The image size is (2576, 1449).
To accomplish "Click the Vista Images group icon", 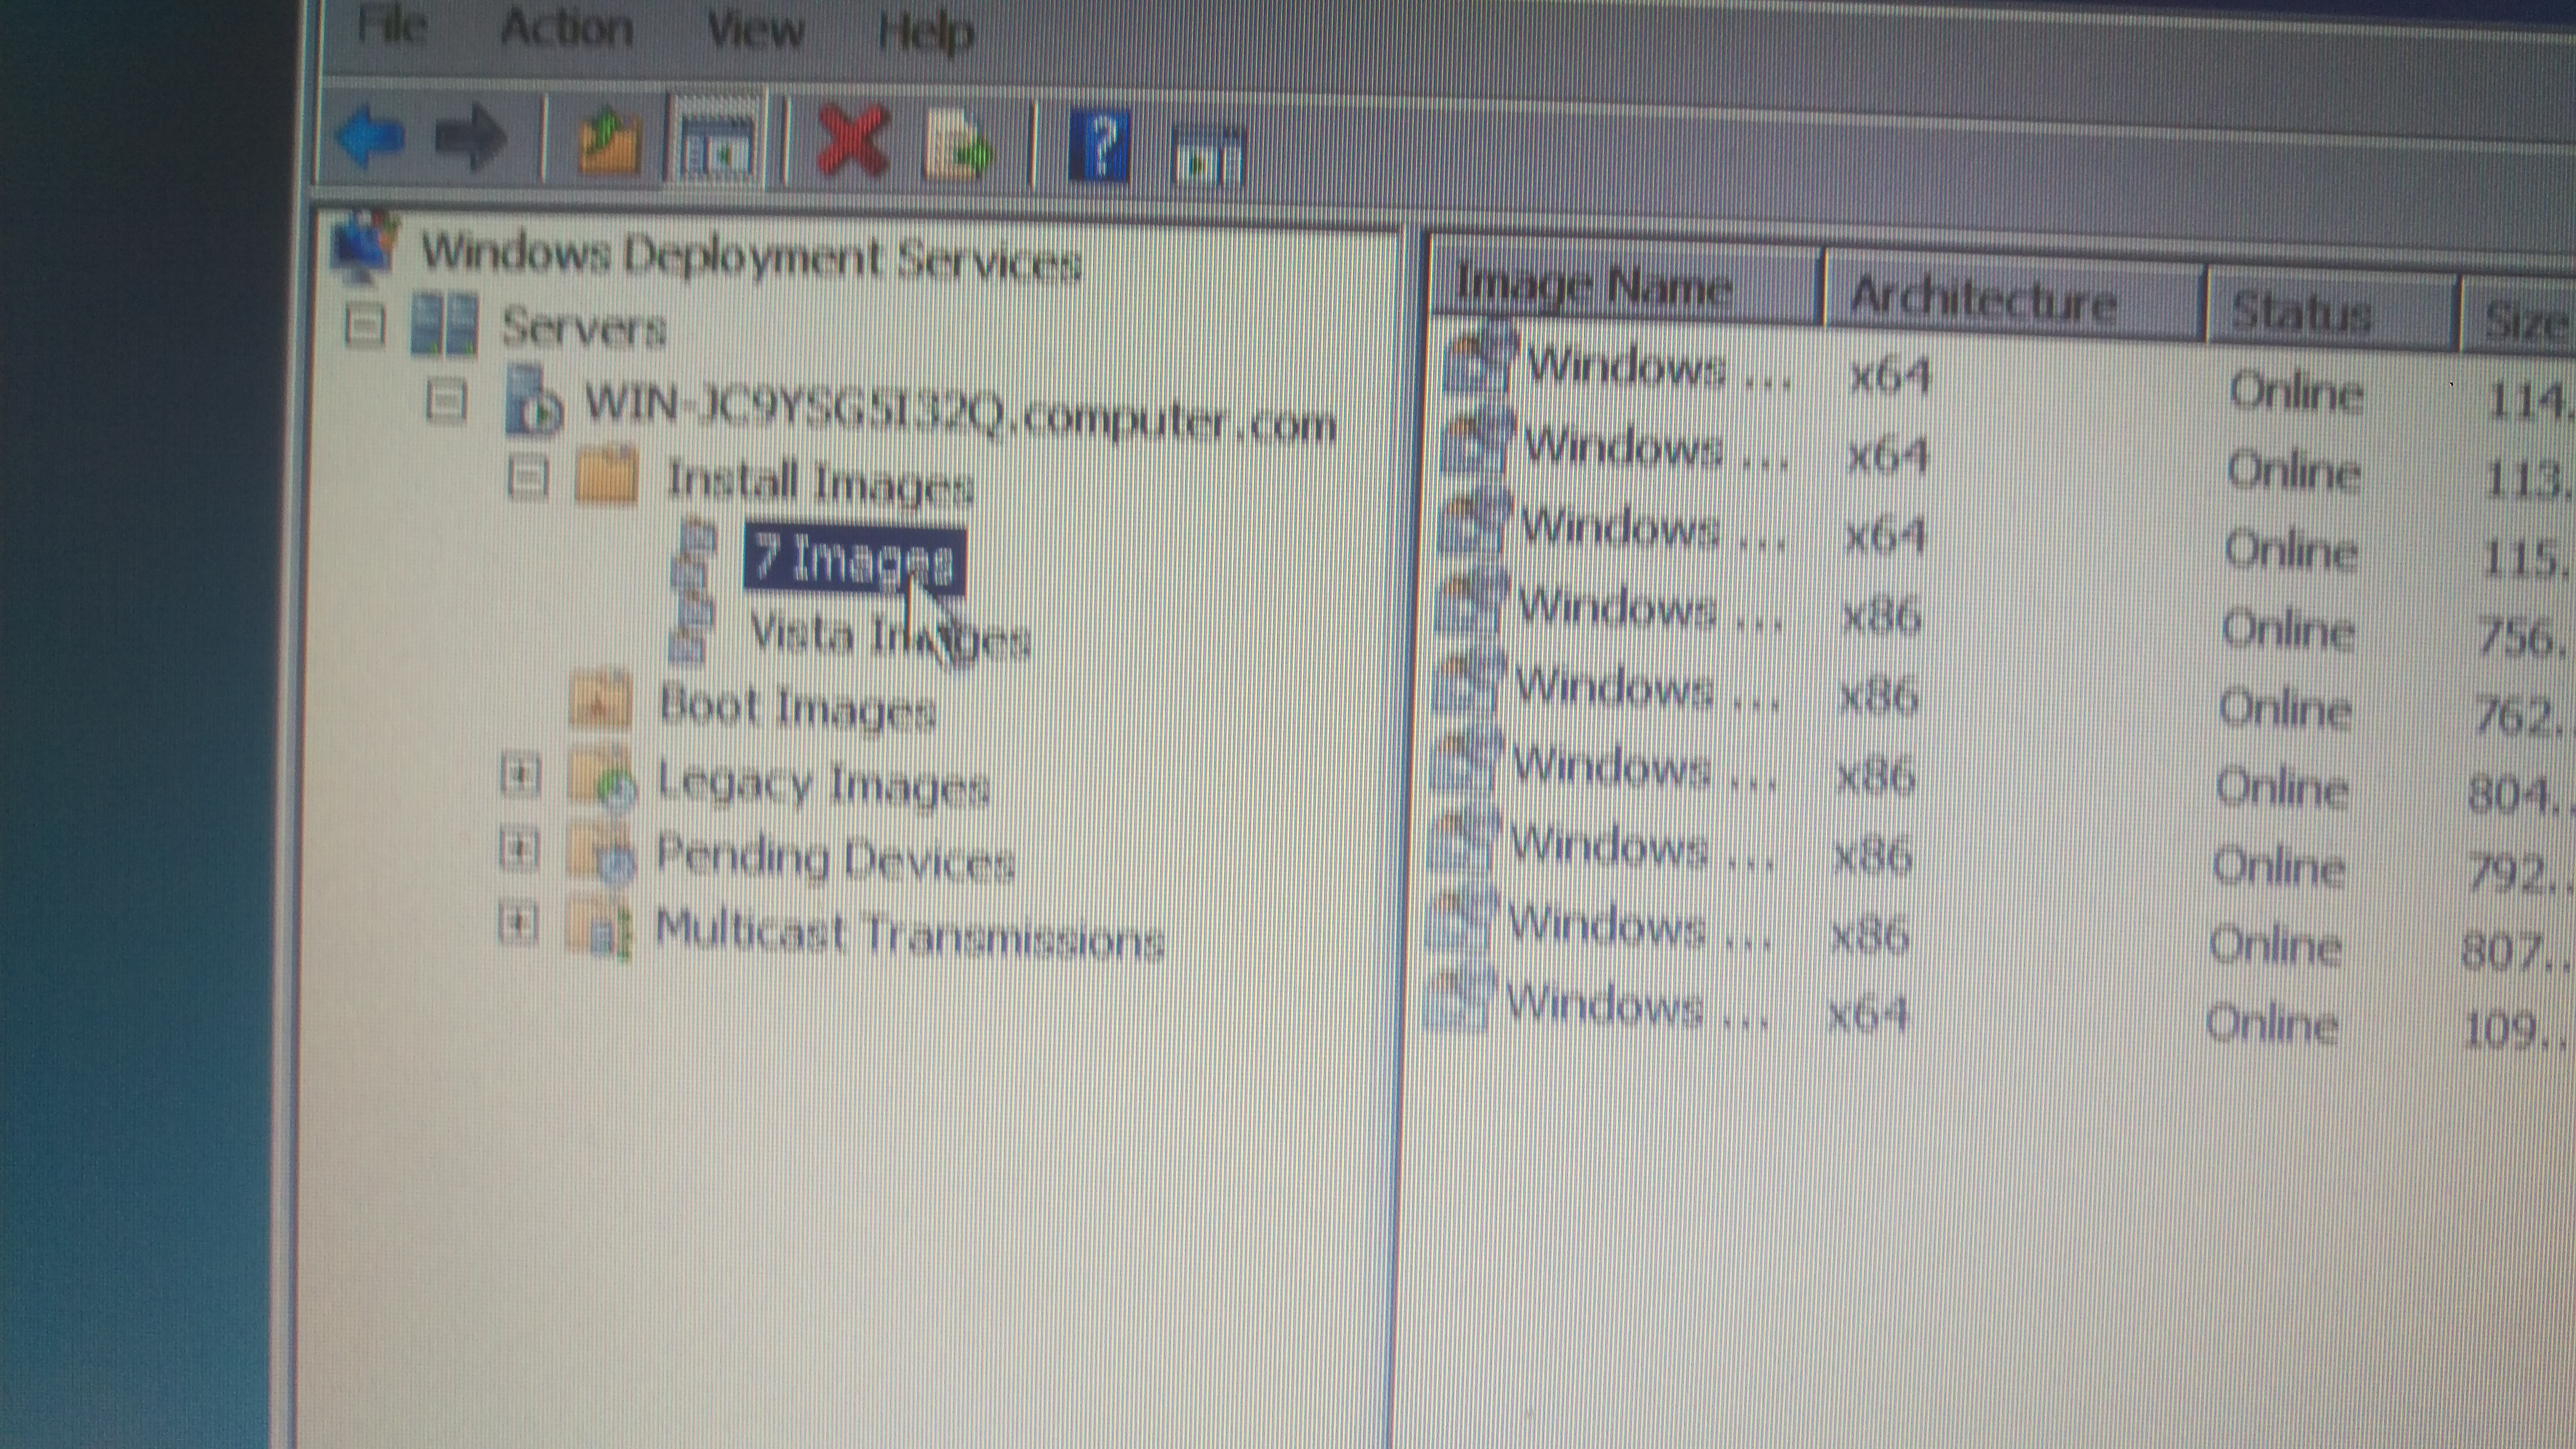I will click(x=692, y=630).
